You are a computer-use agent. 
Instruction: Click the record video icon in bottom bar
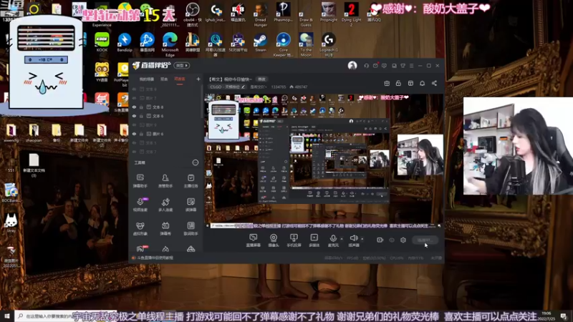point(380,240)
